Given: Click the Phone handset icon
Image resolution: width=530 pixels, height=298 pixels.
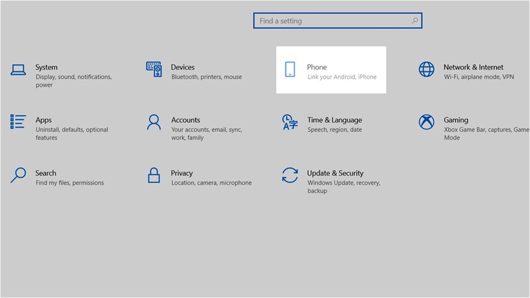Looking at the screenshot, I should pyautogui.click(x=290, y=69).
